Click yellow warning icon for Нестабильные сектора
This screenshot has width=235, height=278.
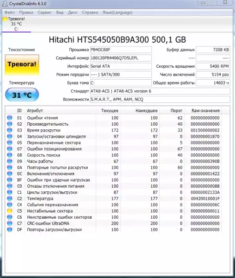coord(10,211)
